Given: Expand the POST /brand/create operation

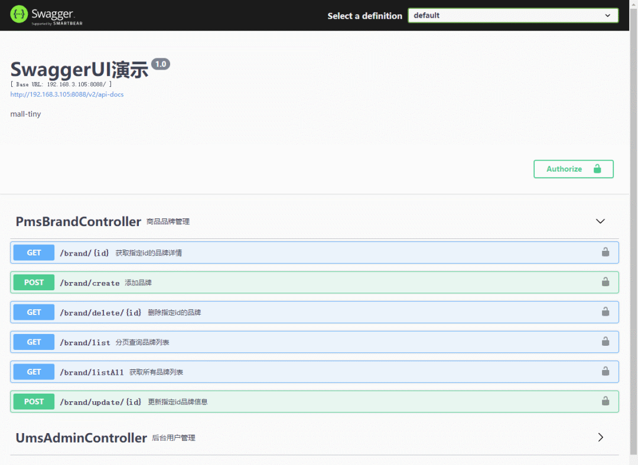Looking at the screenshot, I should 236,282.
